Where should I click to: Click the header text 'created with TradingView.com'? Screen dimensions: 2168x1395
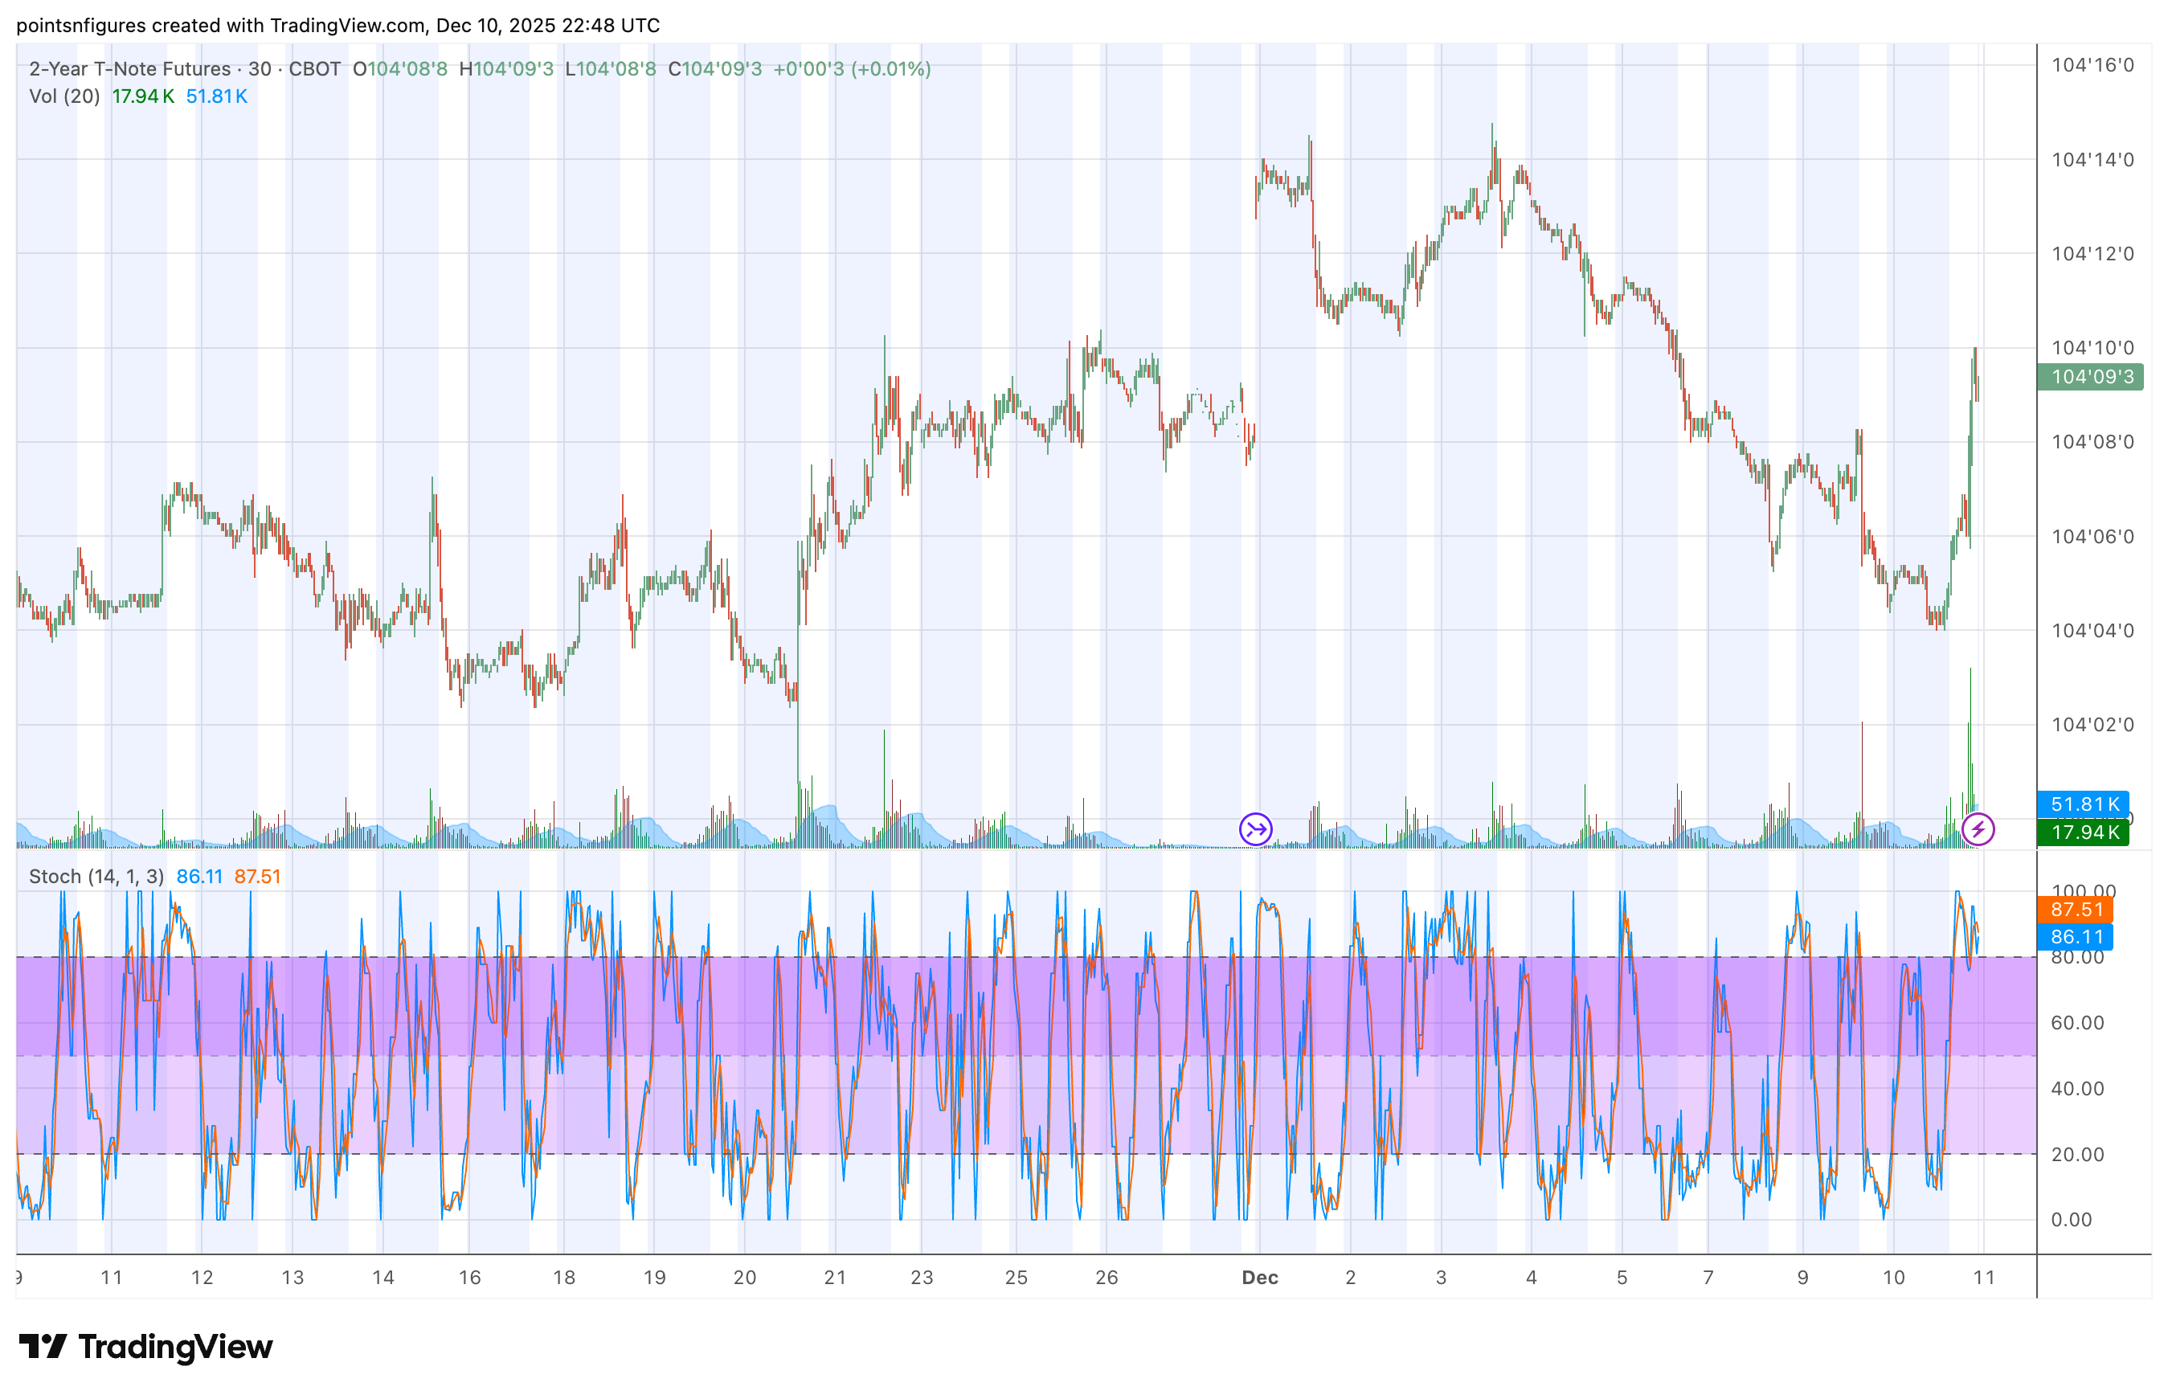[x=288, y=26]
